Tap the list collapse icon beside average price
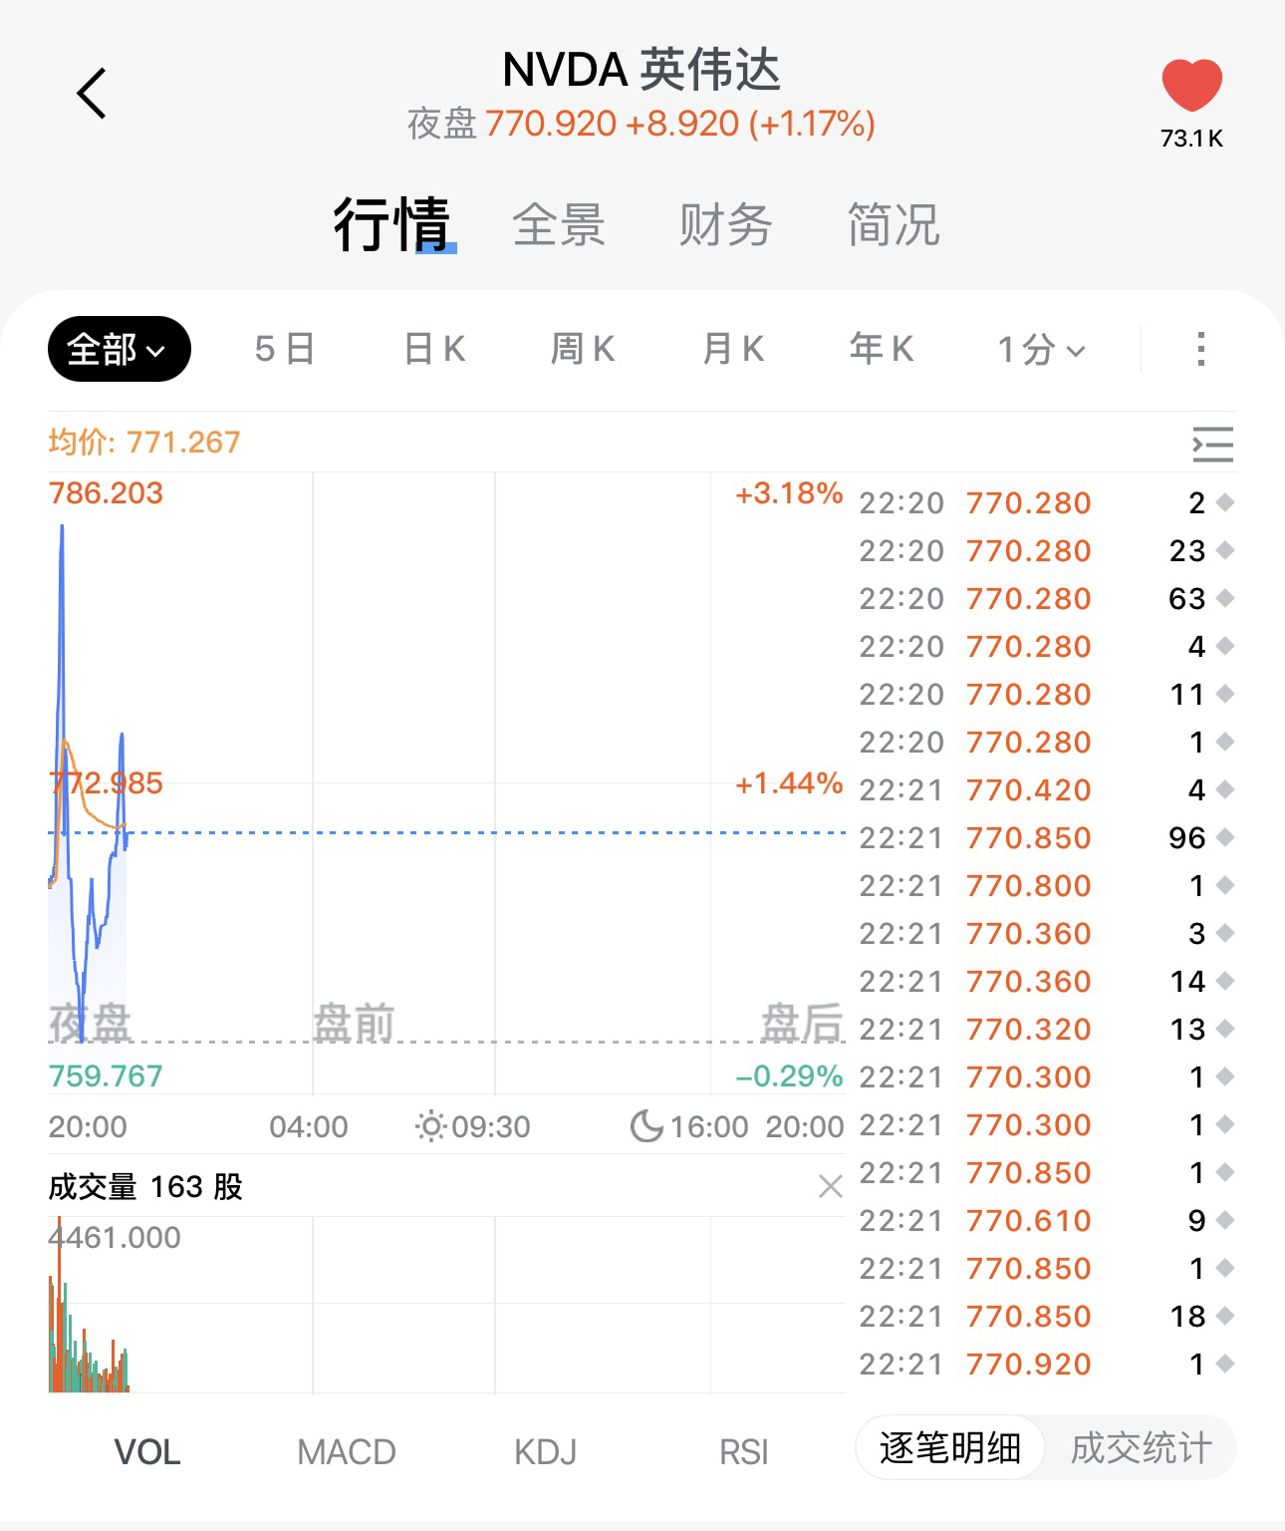Image resolution: width=1285 pixels, height=1531 pixels. pyautogui.click(x=1212, y=444)
